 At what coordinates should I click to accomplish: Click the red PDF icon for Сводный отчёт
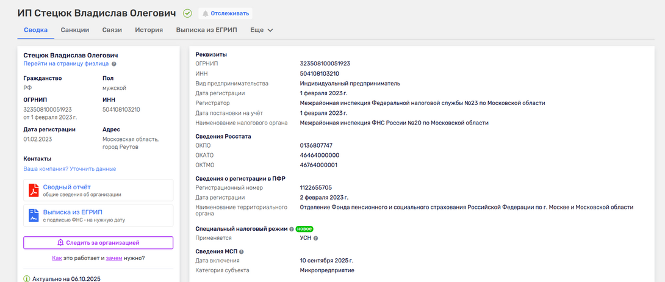click(x=34, y=190)
